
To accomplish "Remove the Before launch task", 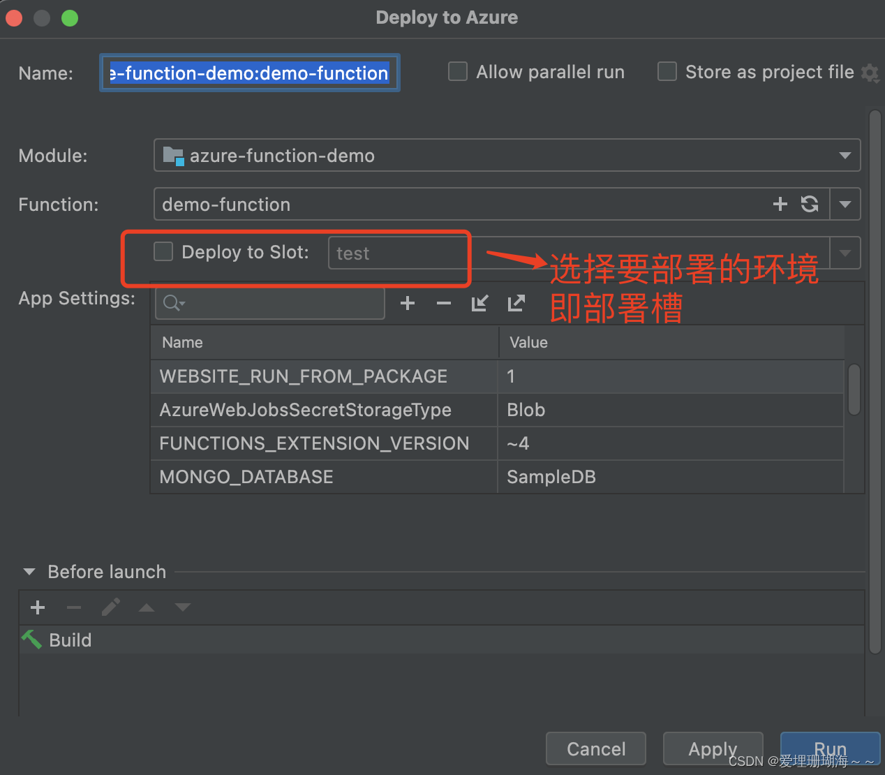I will click(x=74, y=607).
